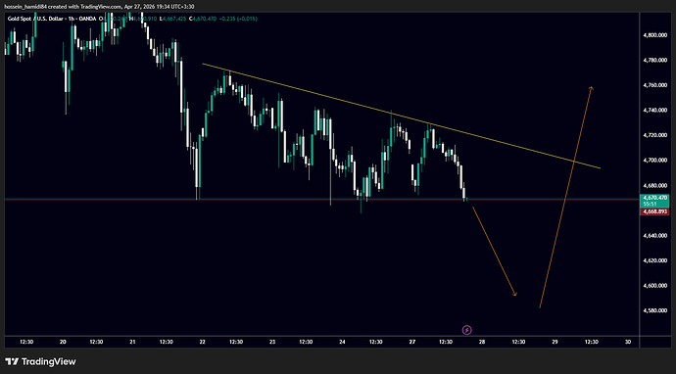Click the 4,700.000 price scale label

coord(656,161)
